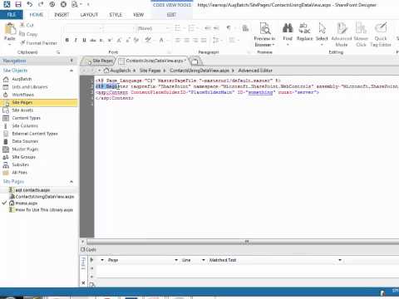Open the Matched Text column dropdown
Screen dimensions: 399x299
(x=340, y=260)
